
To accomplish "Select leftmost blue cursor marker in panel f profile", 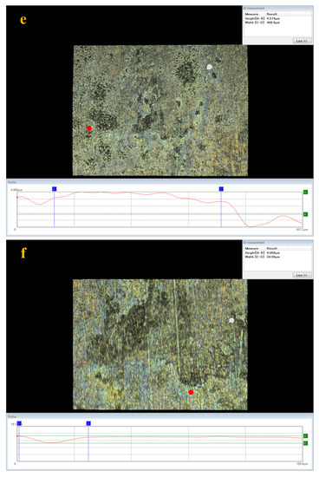I will (19, 423).
